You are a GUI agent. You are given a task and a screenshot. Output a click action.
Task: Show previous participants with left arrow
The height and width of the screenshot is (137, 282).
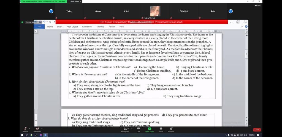51,11
